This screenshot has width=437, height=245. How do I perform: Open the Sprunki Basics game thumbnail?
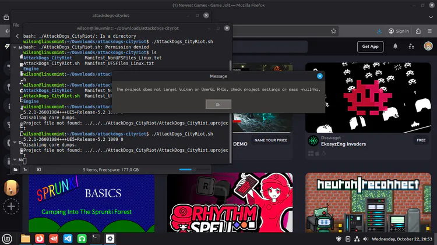(91, 203)
